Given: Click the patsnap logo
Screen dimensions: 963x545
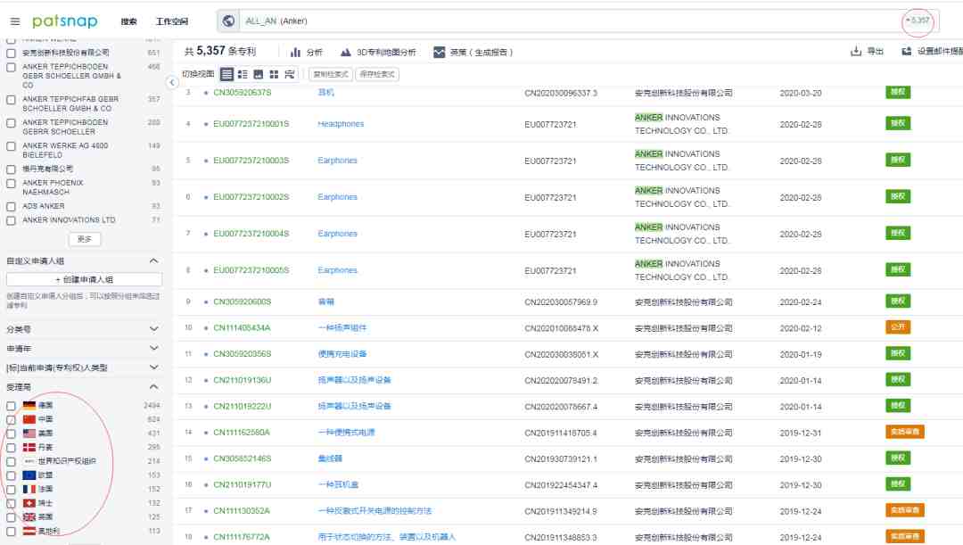Looking at the screenshot, I should pos(64,21).
